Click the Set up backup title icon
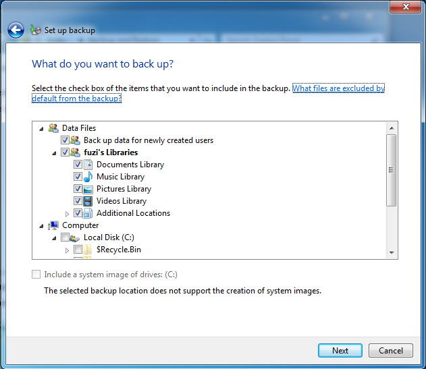The image size is (426, 369). pyautogui.click(x=36, y=30)
